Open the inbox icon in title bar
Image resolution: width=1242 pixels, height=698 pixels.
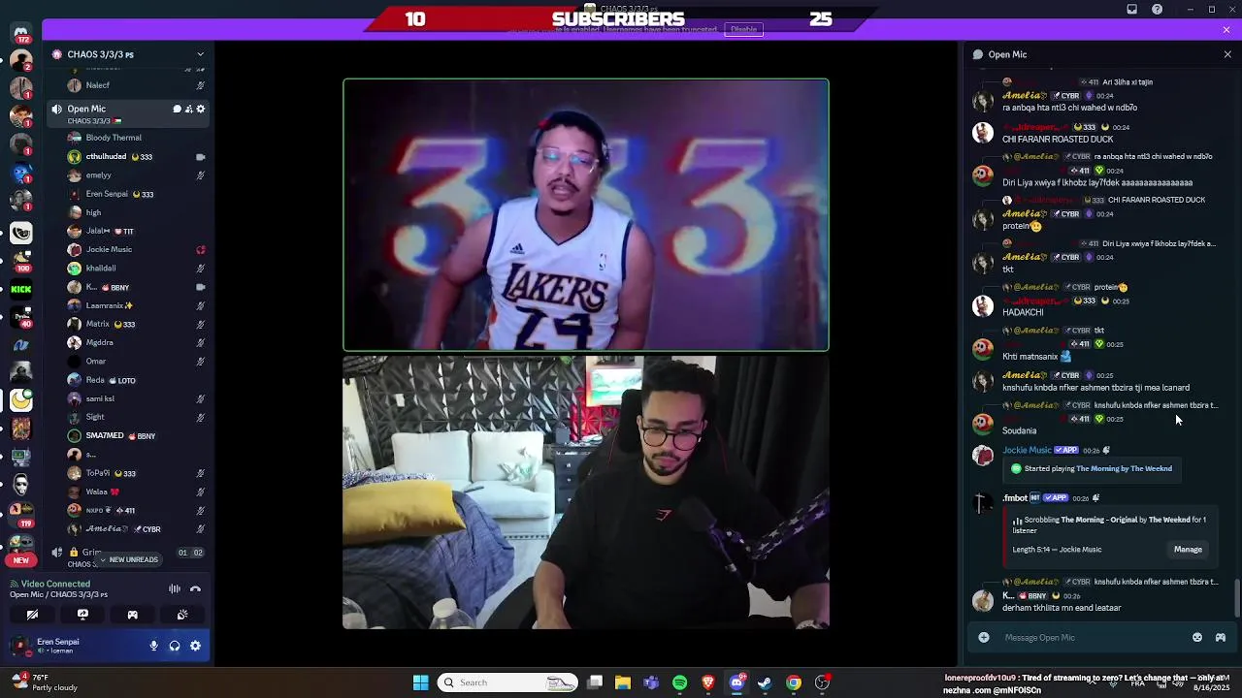(x=1131, y=9)
